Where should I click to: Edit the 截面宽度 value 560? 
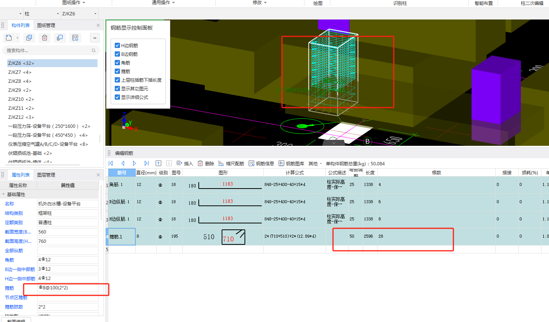tap(68, 232)
